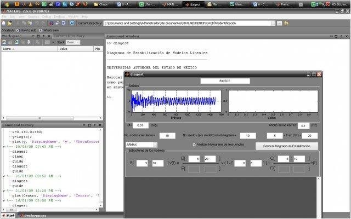The width and height of the screenshot is (351, 219).
Task: Click the new variable icon in Workspace
Action: 4,42
